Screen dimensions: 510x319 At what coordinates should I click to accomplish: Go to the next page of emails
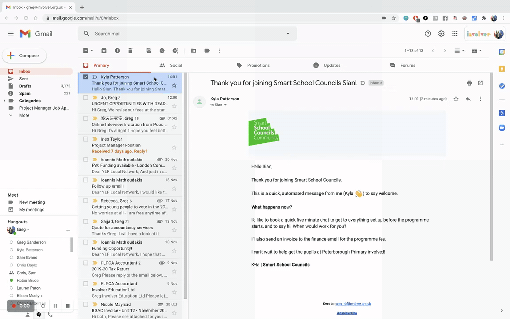pos(445,51)
